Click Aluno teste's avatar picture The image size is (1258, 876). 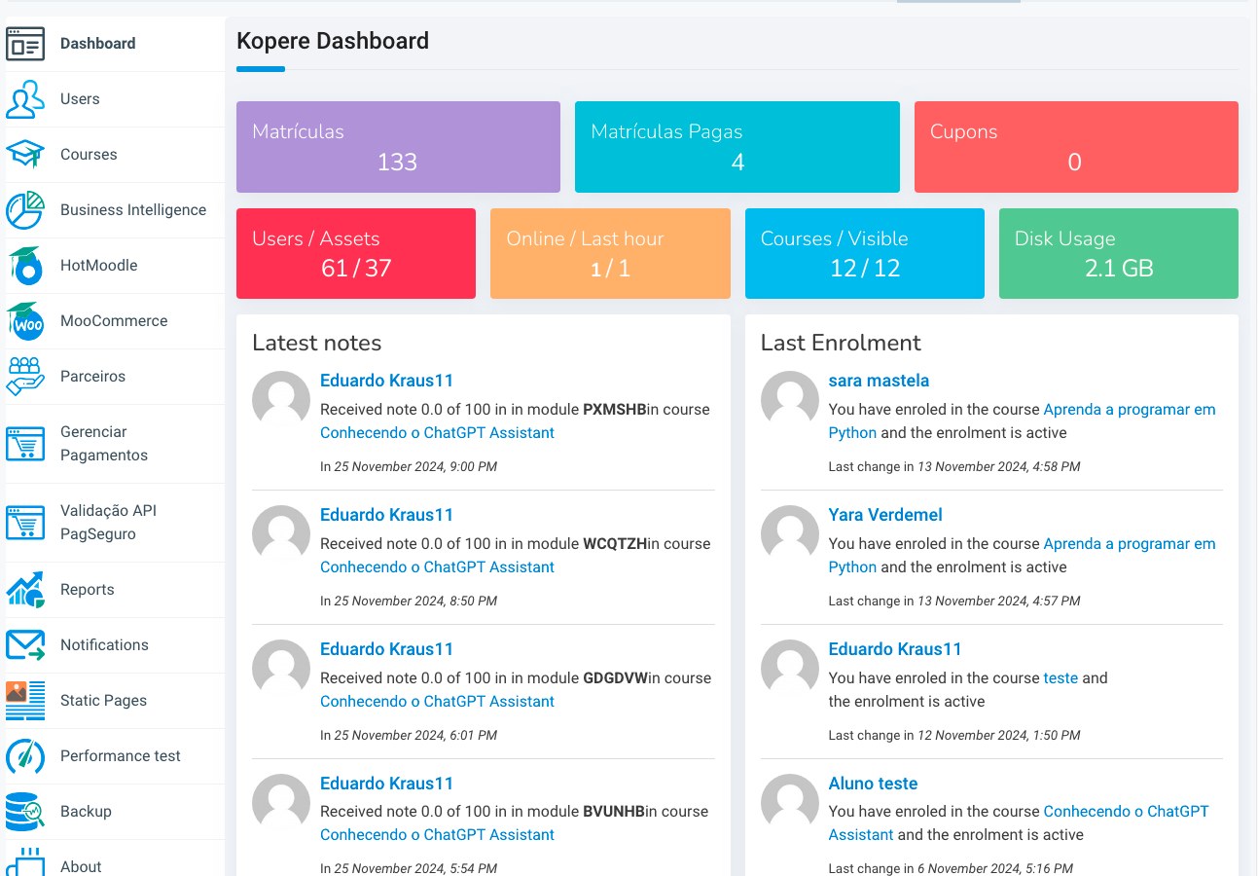click(789, 803)
